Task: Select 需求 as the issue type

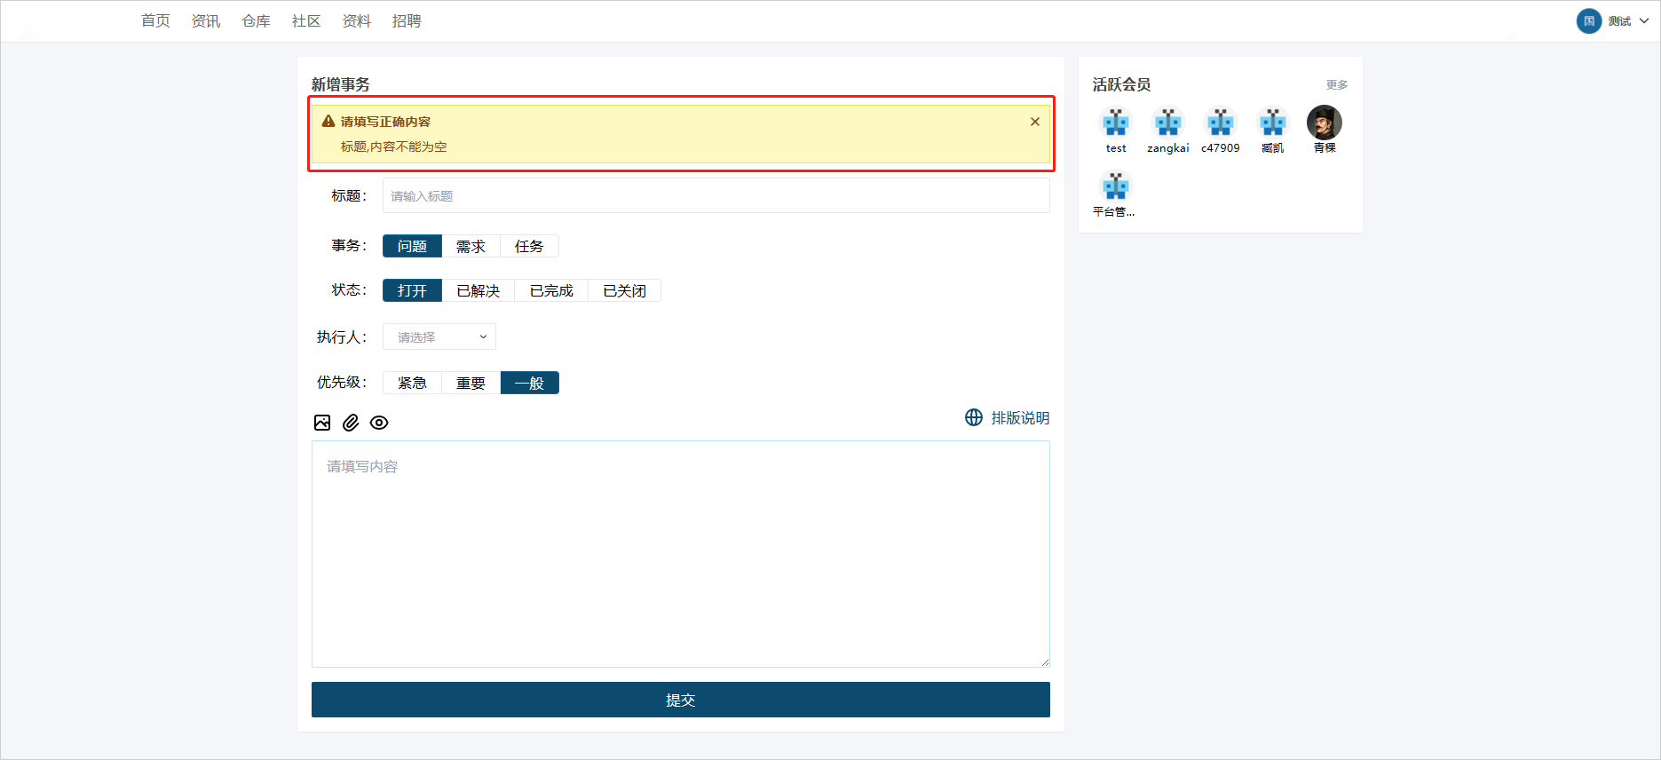Action: click(x=471, y=247)
